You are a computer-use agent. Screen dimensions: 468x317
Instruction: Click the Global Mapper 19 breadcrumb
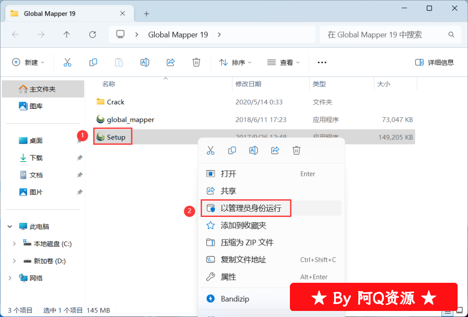tap(178, 35)
